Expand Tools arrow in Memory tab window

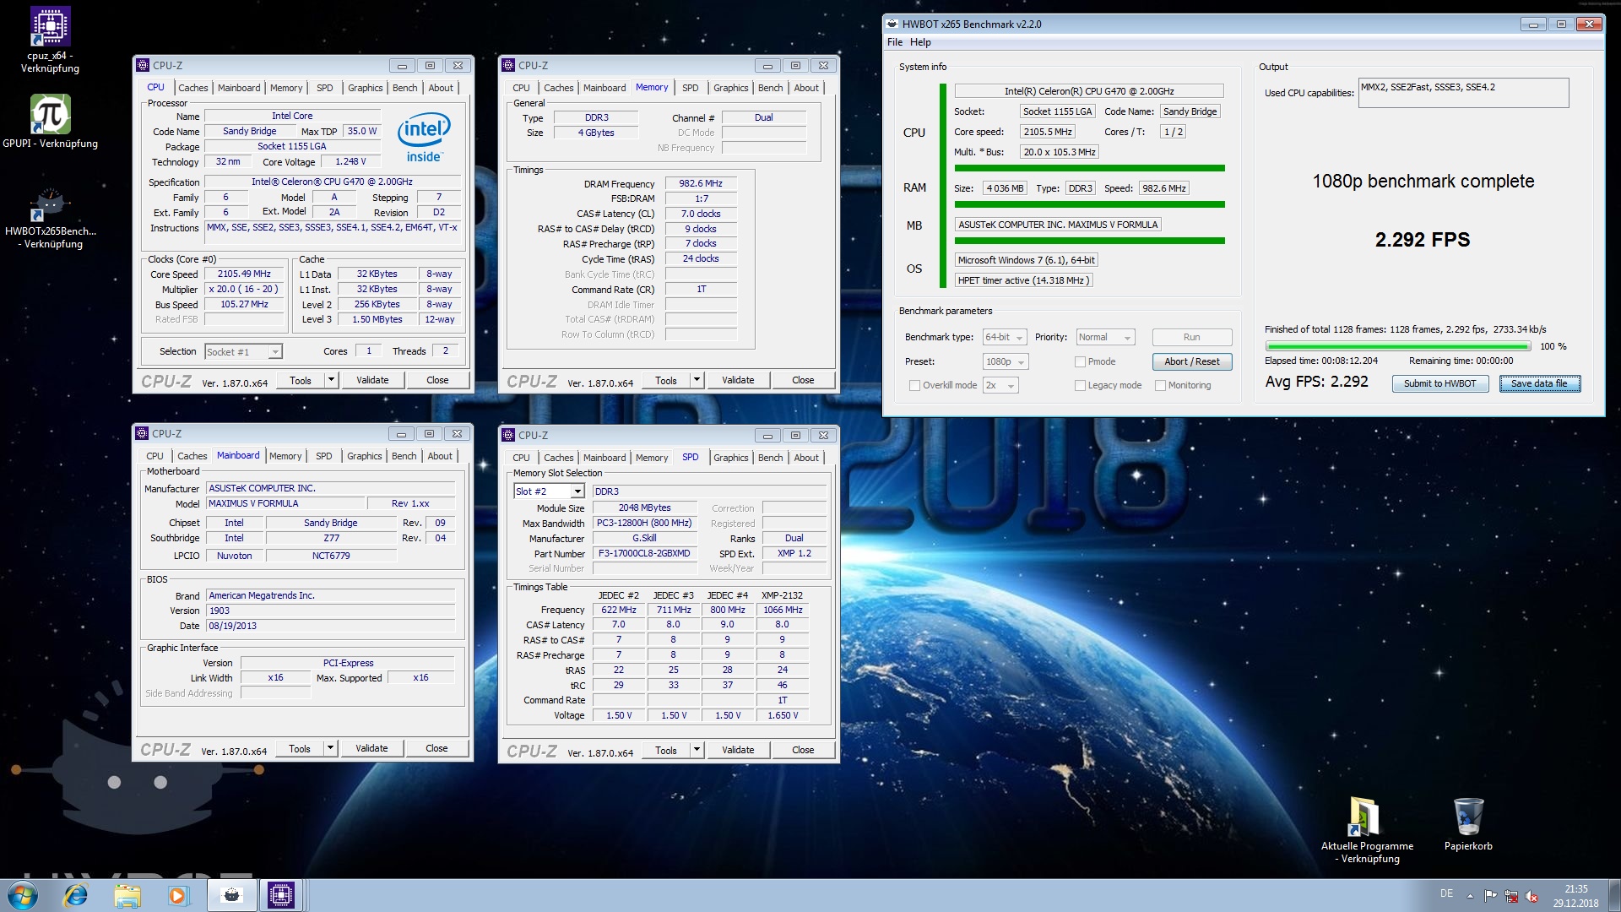click(697, 380)
